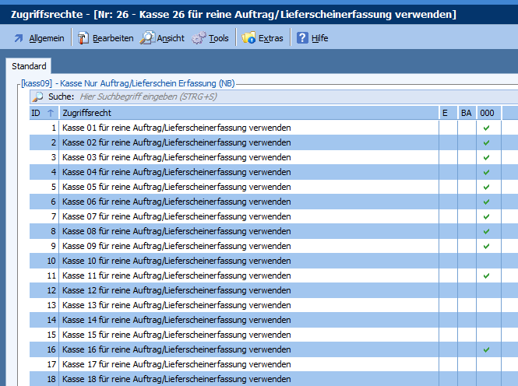Viewport: 518px width, 386px height.
Task: Click the Hilfe question mark icon
Action: pyautogui.click(x=302, y=38)
